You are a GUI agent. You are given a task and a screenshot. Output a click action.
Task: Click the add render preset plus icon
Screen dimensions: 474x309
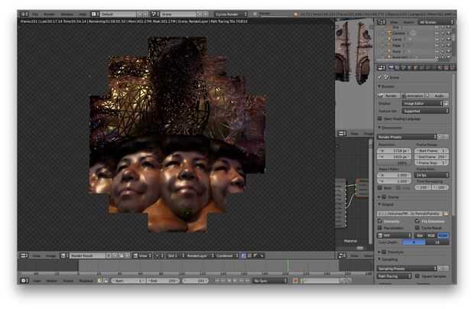(440, 137)
